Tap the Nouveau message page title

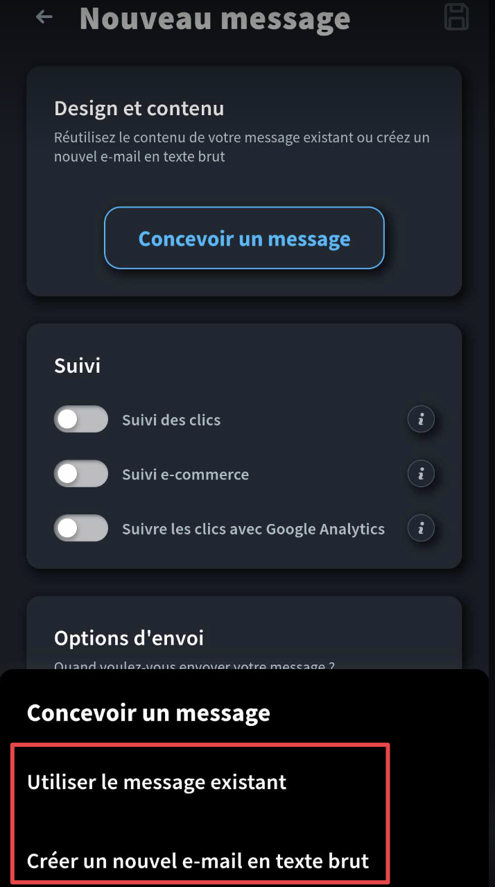pos(215,19)
